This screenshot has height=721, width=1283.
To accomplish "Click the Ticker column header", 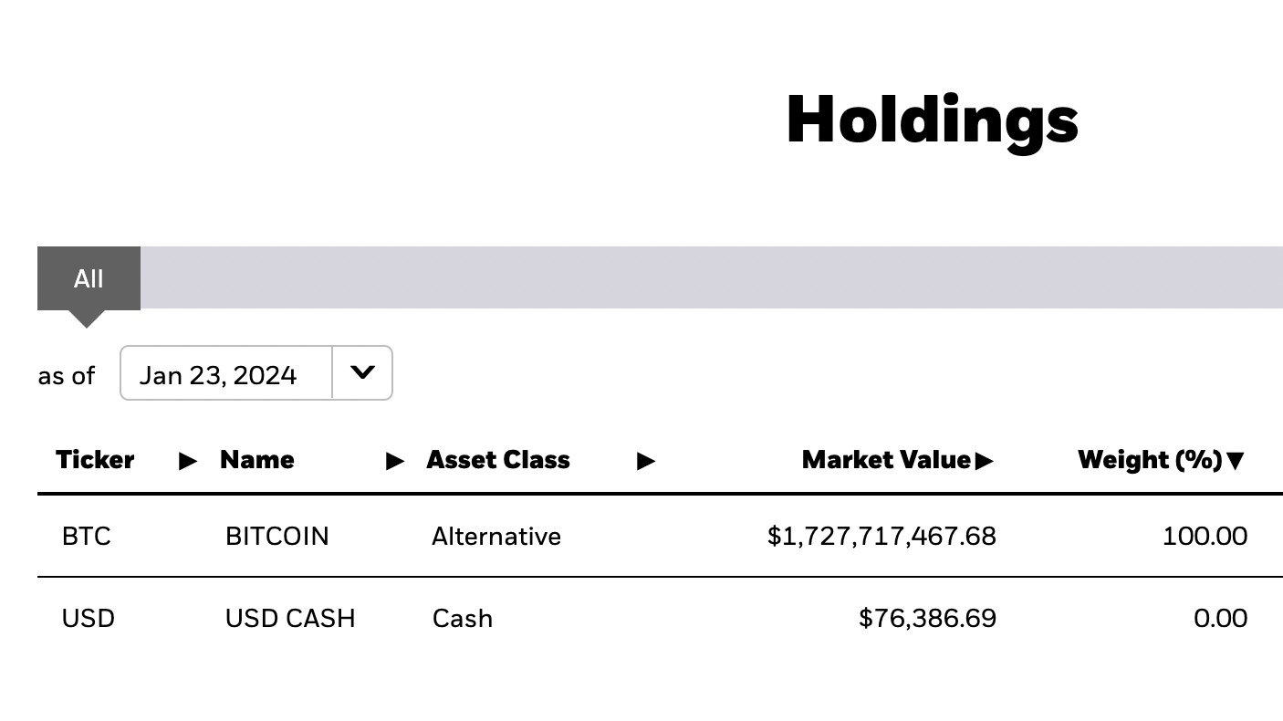I will click(x=95, y=460).
